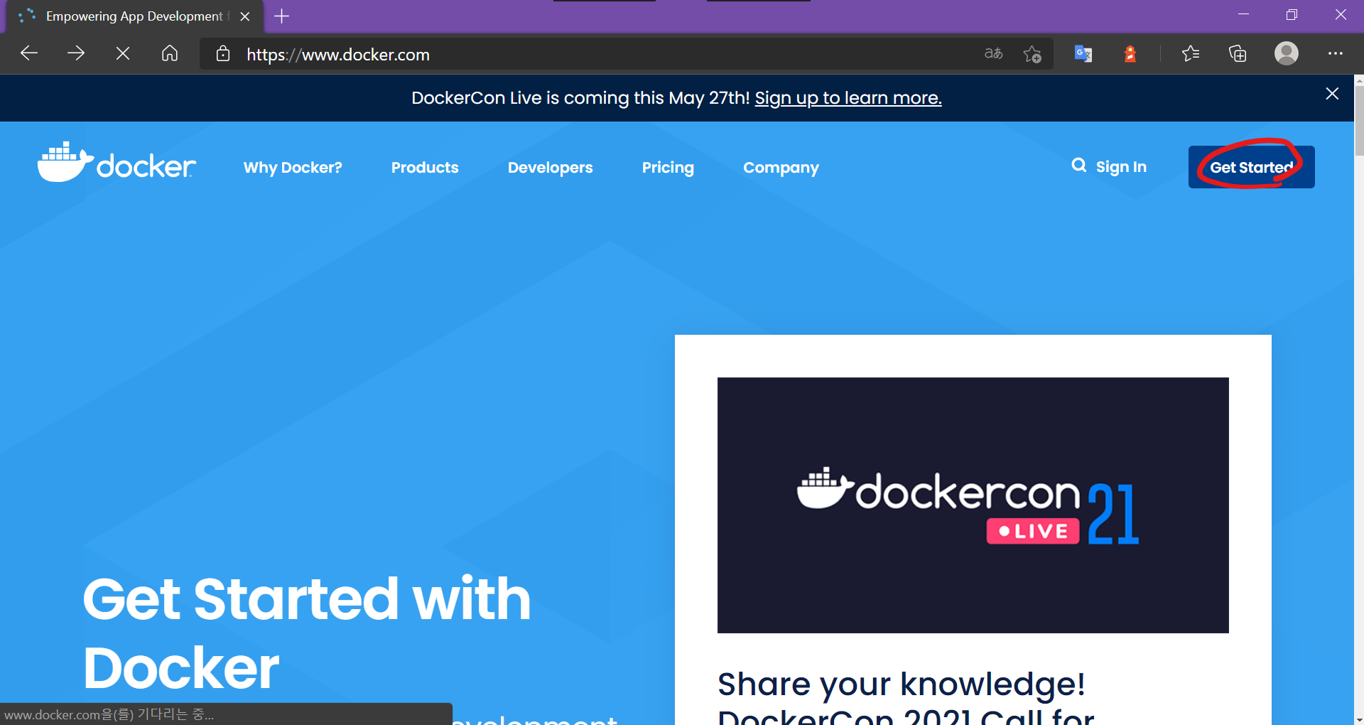Go forward to the next page
This screenshot has height=725, width=1364.
76,53
